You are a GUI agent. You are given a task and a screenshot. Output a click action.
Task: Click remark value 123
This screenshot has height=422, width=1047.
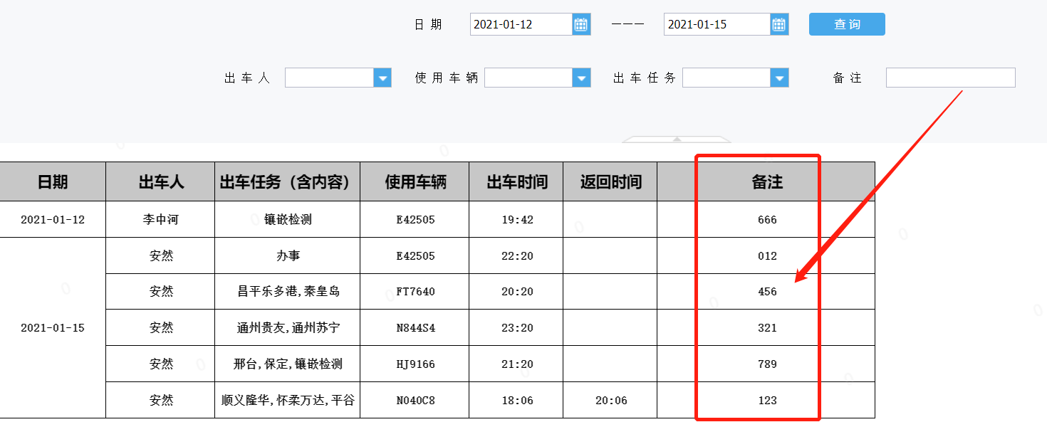point(766,401)
